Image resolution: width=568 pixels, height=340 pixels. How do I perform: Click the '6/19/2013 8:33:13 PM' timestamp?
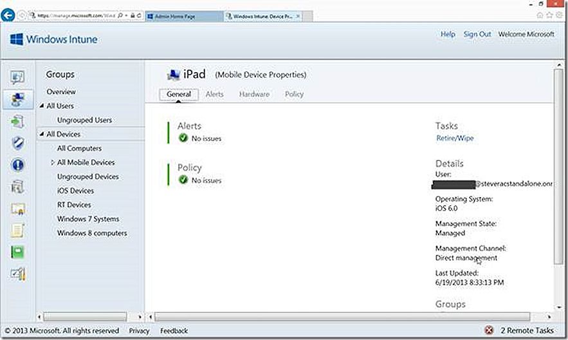470,283
